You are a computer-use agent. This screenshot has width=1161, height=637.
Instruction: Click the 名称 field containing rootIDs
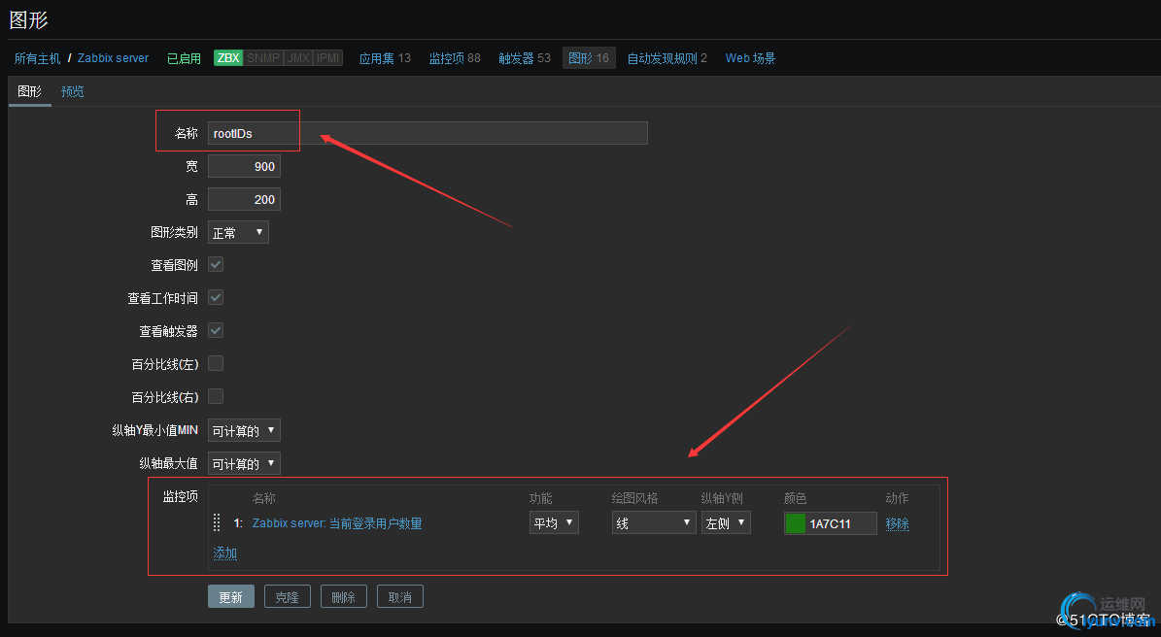pyautogui.click(x=427, y=133)
